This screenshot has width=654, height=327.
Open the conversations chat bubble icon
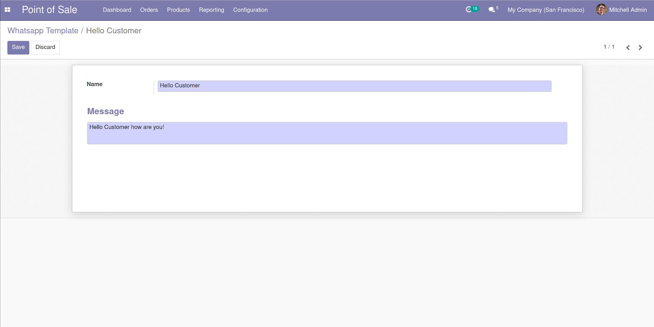pyautogui.click(x=492, y=9)
